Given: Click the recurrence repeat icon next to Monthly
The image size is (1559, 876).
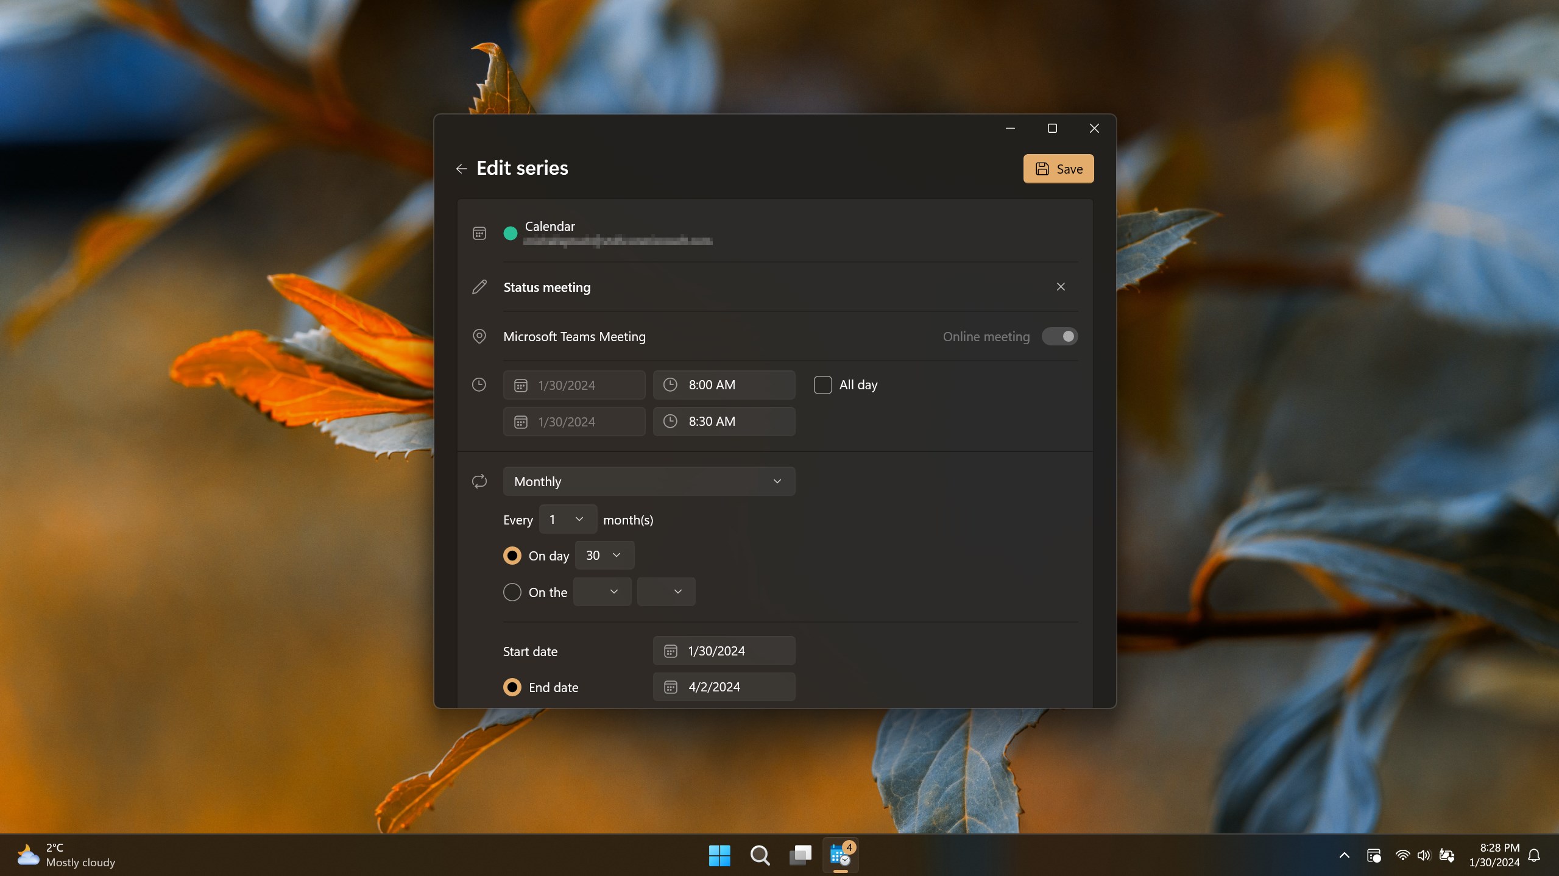Looking at the screenshot, I should coord(479,481).
